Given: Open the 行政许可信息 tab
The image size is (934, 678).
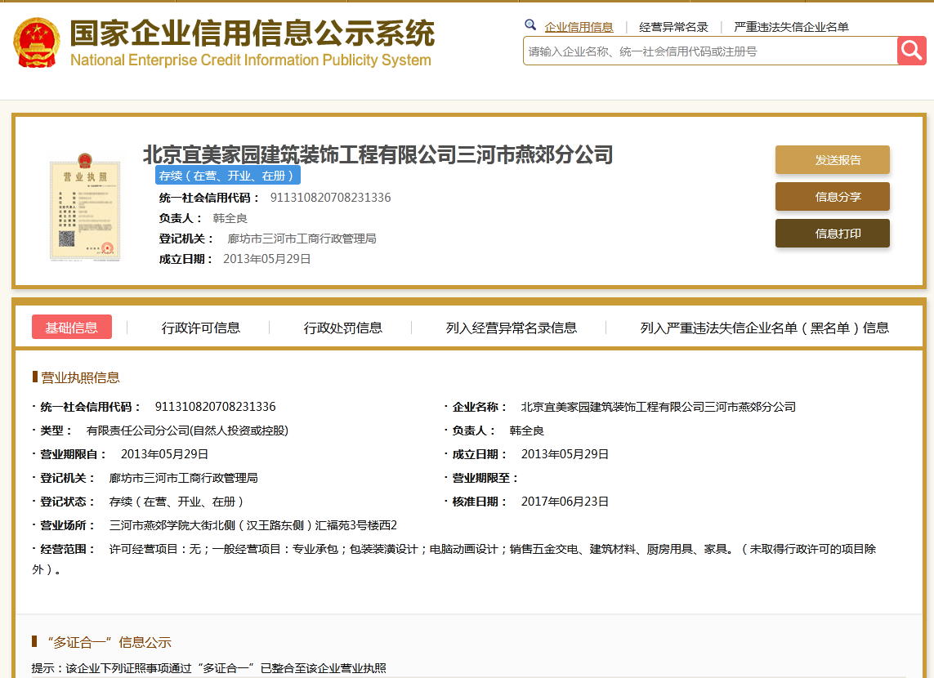Looking at the screenshot, I should pos(201,328).
